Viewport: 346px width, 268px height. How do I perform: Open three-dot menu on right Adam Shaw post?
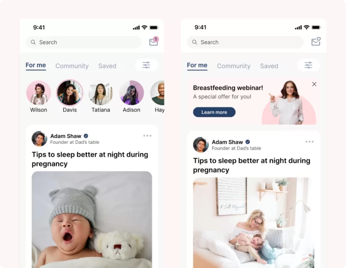[310, 142]
